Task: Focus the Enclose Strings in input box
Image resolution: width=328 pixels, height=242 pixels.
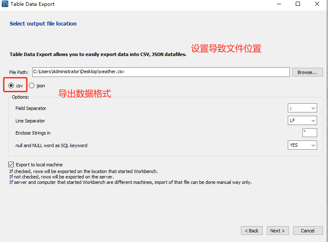Action: point(310,133)
